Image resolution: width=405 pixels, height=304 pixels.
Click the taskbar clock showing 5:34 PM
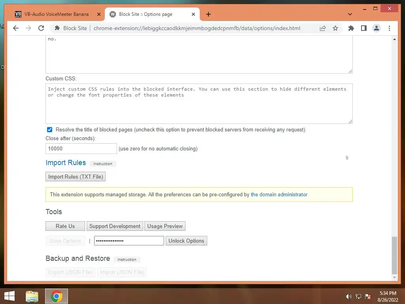(388, 296)
